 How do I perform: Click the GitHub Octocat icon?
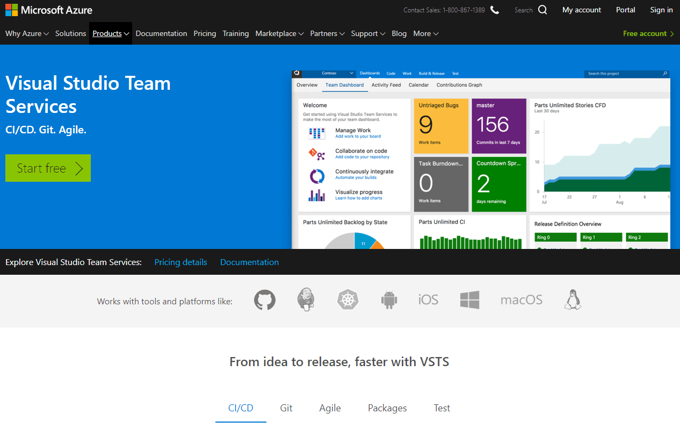pyautogui.click(x=265, y=300)
